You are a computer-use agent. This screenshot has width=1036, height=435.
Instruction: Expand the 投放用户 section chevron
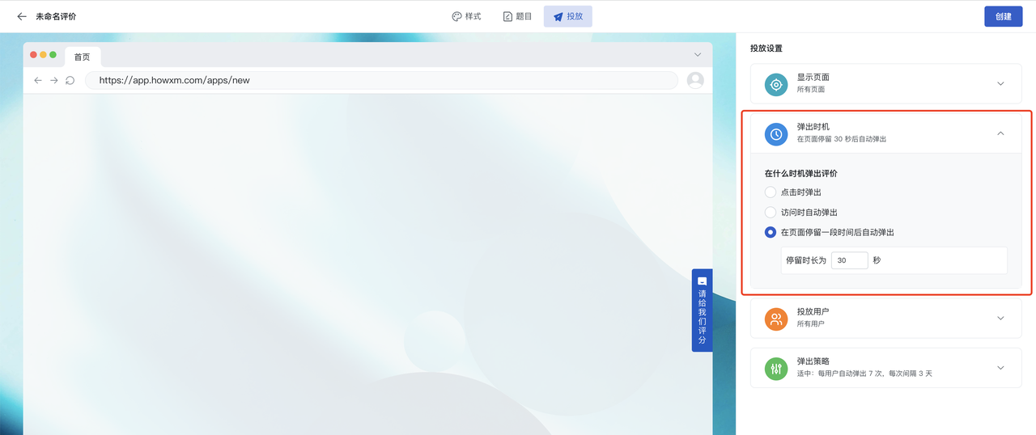coord(1000,319)
